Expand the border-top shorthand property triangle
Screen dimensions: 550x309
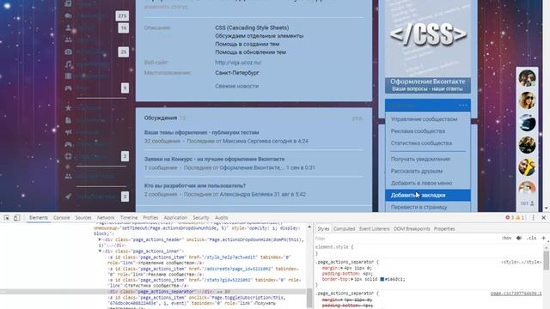[351, 279]
